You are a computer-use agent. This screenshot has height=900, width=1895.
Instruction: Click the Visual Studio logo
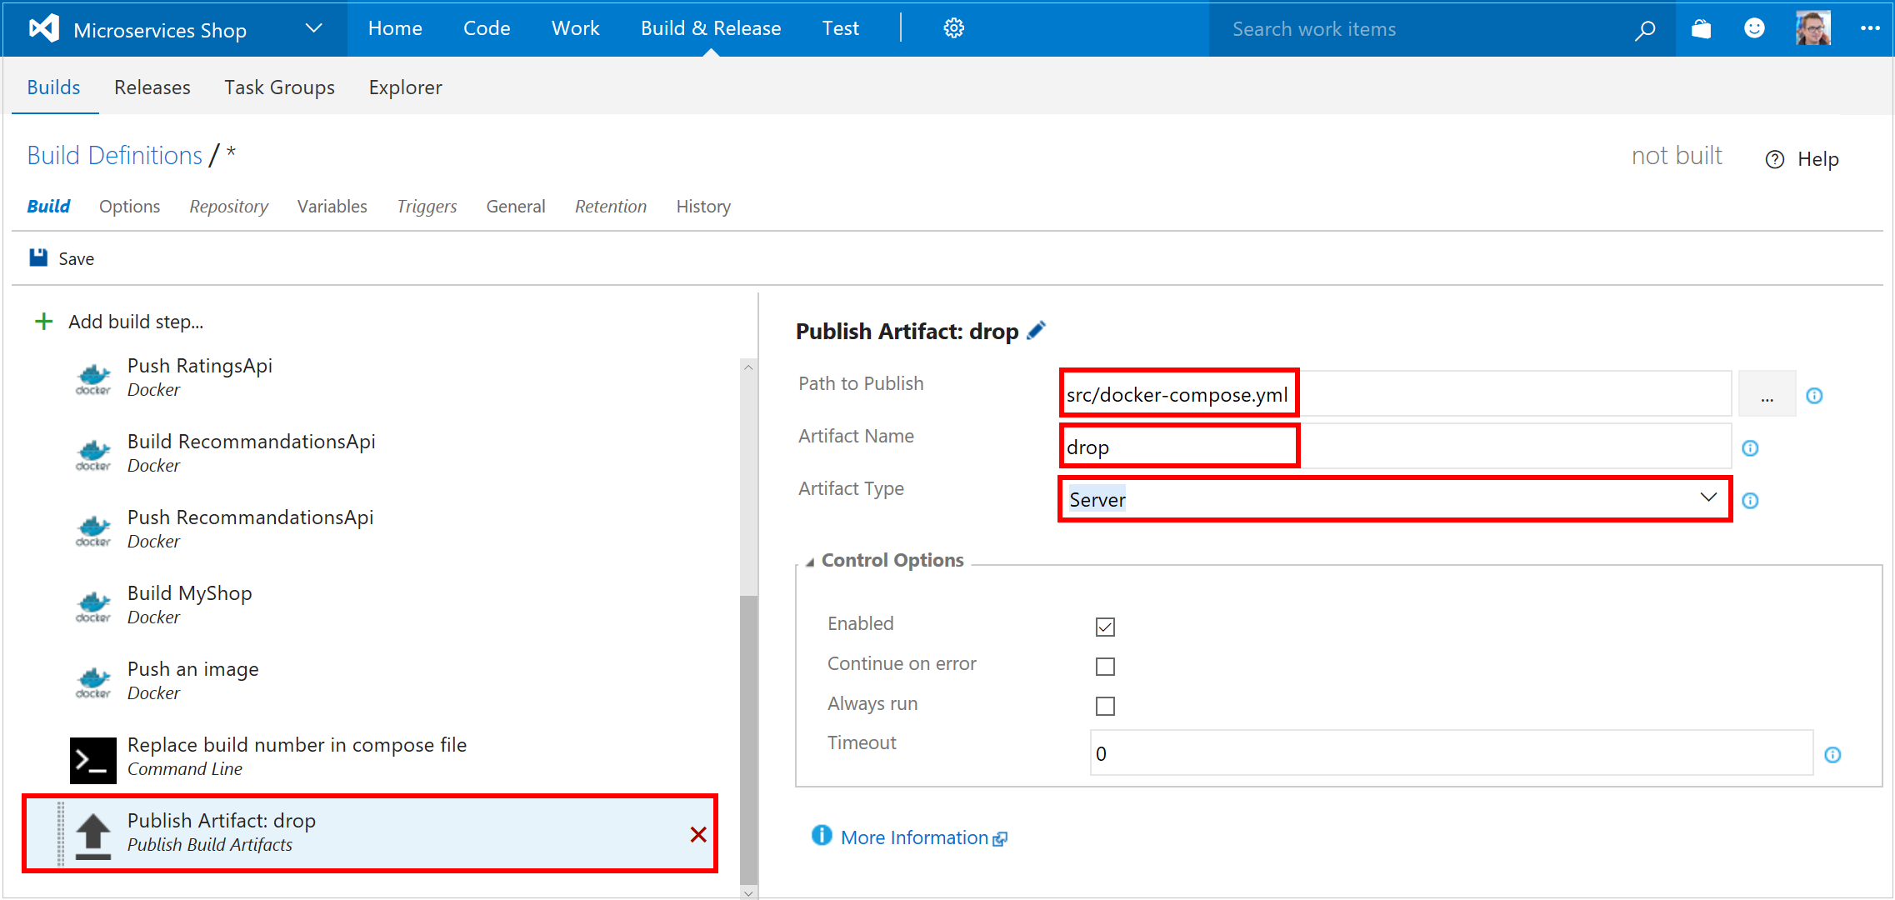point(42,27)
